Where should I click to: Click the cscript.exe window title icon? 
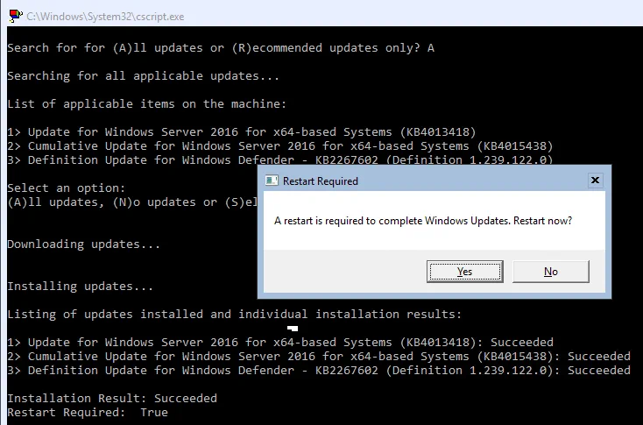coord(16,16)
